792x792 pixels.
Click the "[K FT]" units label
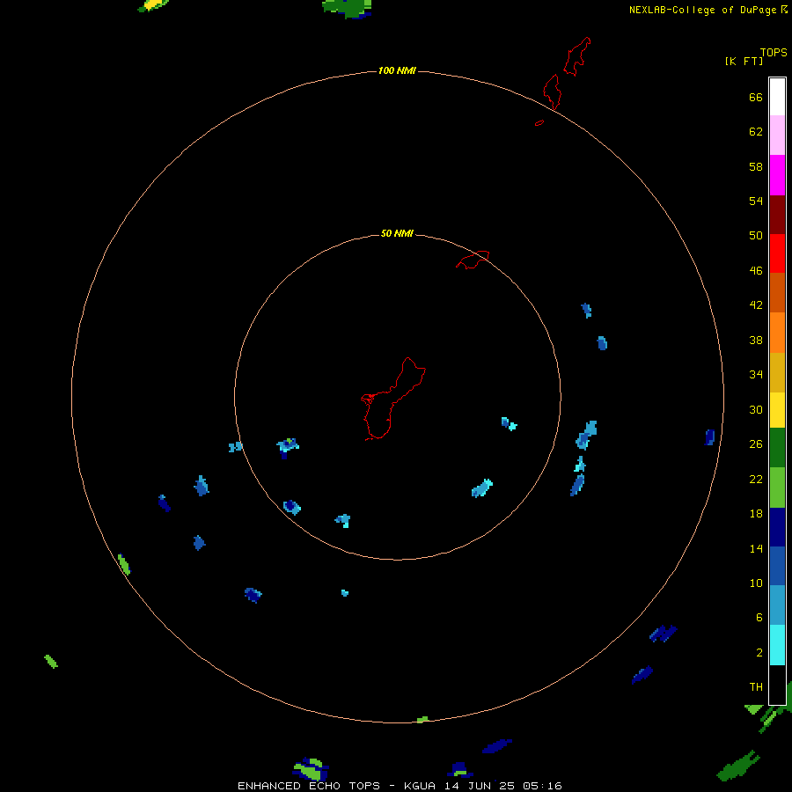tap(744, 61)
